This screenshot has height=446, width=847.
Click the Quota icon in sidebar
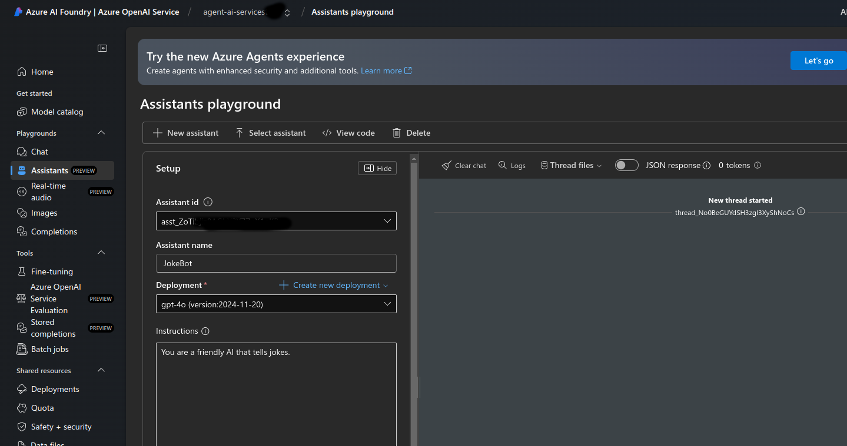(22, 408)
